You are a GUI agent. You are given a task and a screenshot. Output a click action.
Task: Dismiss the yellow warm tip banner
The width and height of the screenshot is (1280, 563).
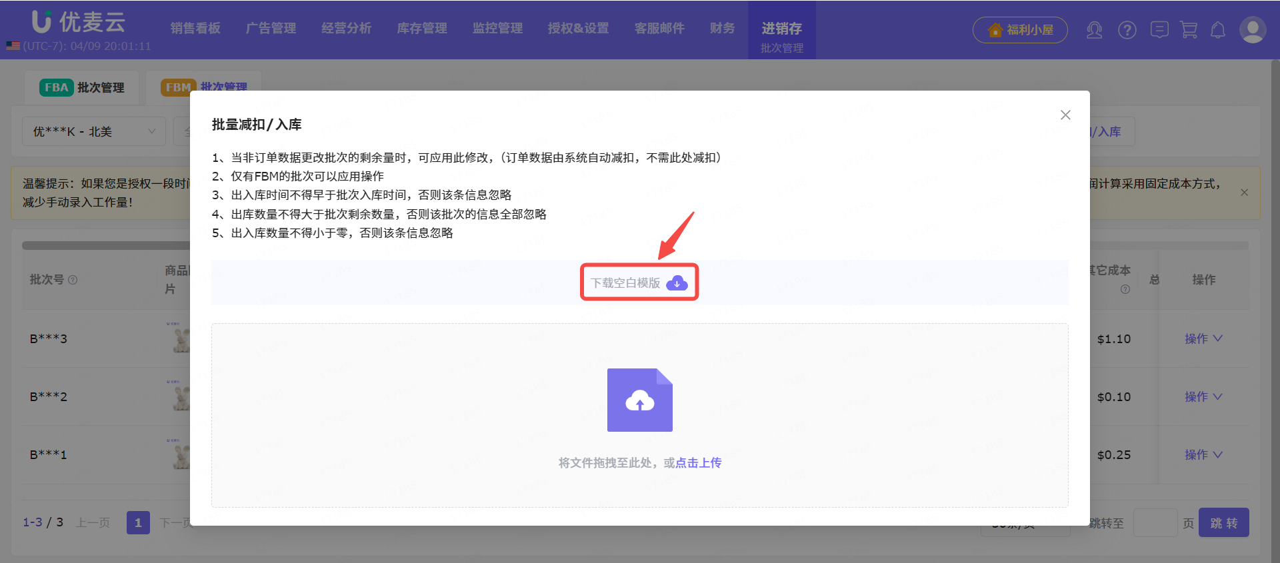click(x=1244, y=193)
